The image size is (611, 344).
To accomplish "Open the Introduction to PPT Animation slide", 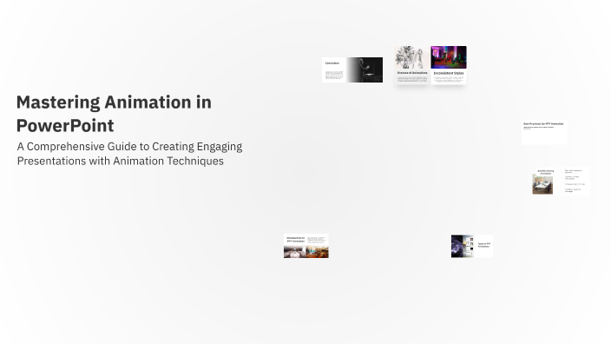I will coord(305,246).
